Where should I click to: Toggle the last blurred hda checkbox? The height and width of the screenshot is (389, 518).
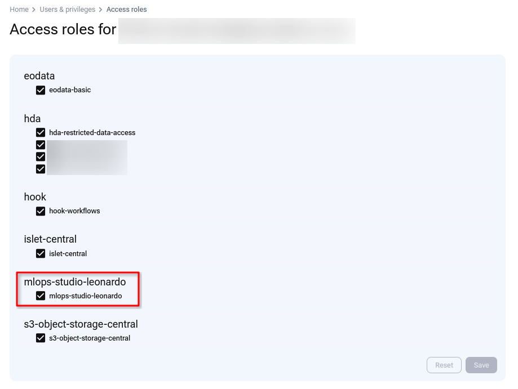click(x=41, y=169)
